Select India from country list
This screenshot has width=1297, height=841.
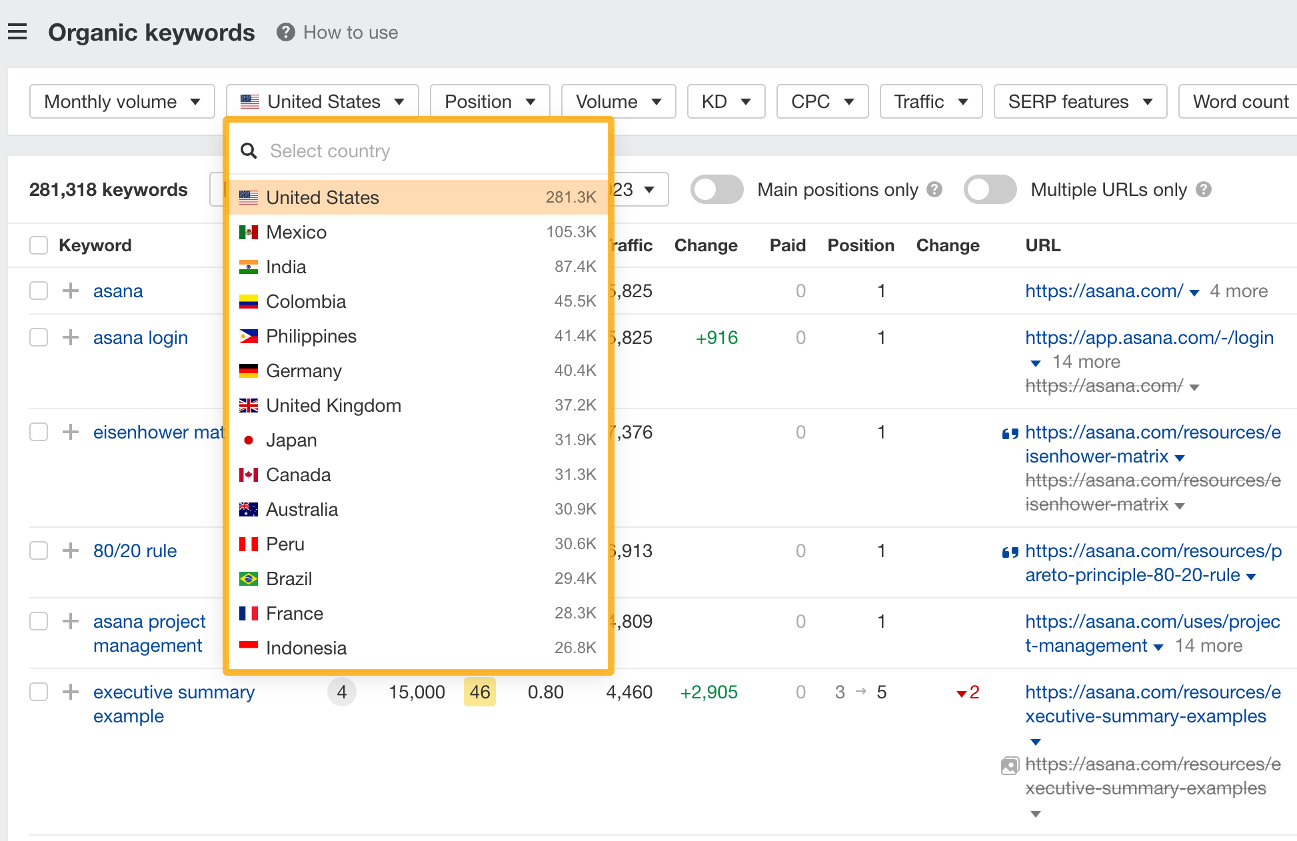point(418,267)
